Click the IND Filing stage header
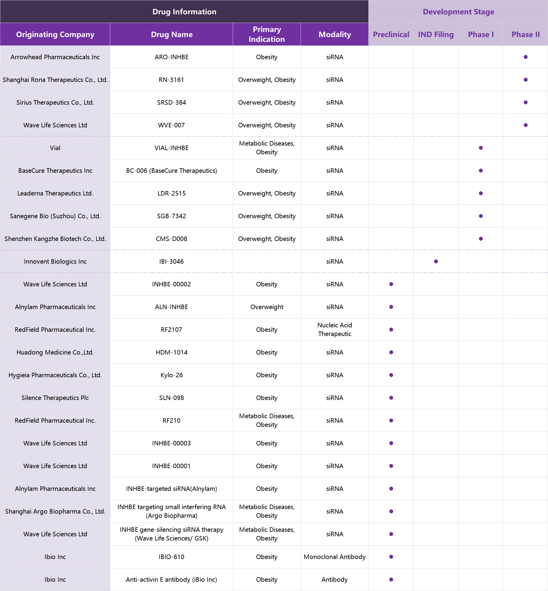Image resolution: width=548 pixels, height=591 pixels. pyautogui.click(x=436, y=34)
